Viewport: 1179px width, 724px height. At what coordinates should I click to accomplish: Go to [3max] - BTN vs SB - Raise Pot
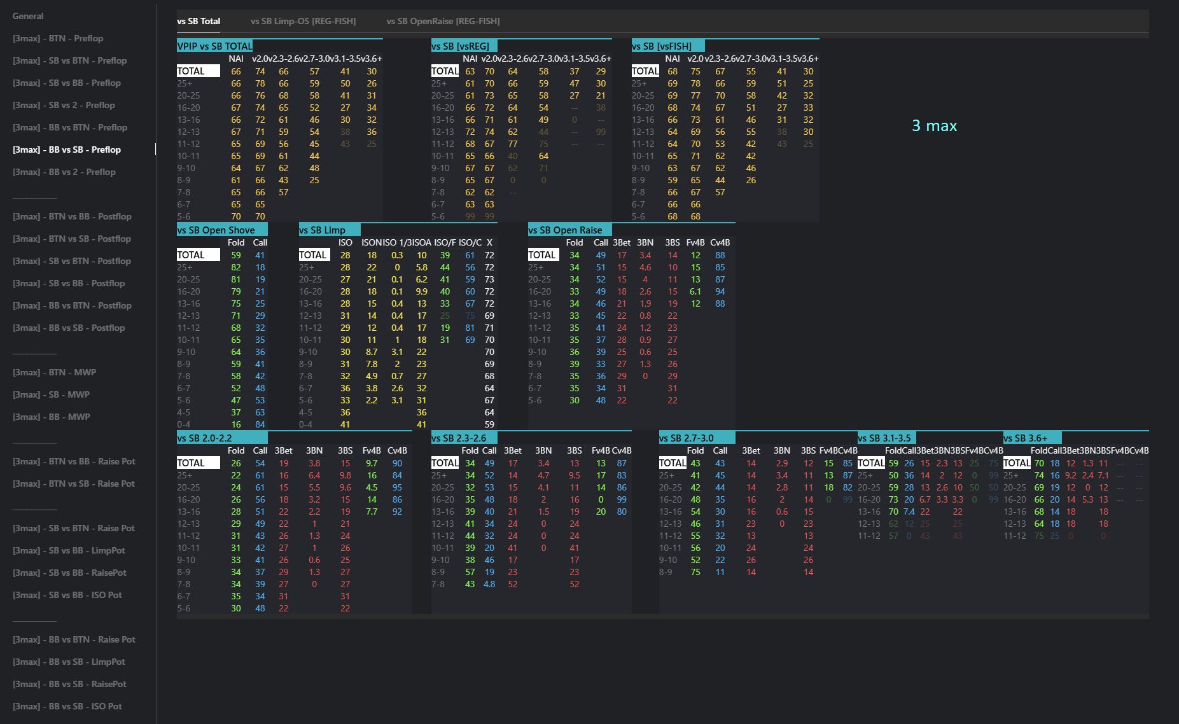pyautogui.click(x=73, y=484)
